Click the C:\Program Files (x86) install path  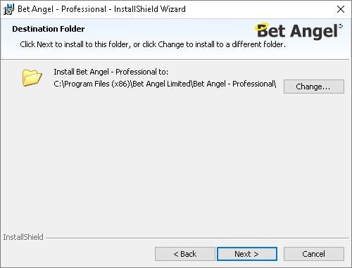click(x=165, y=84)
